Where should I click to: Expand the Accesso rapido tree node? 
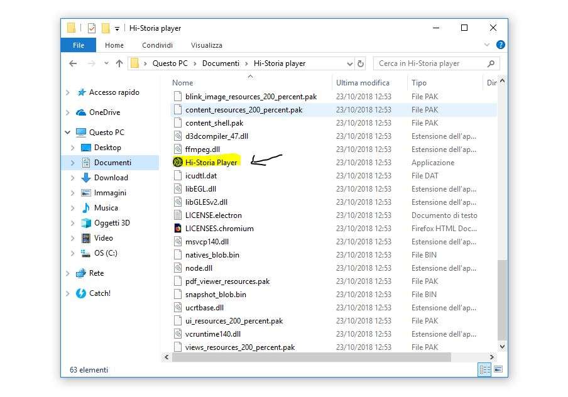(68, 93)
